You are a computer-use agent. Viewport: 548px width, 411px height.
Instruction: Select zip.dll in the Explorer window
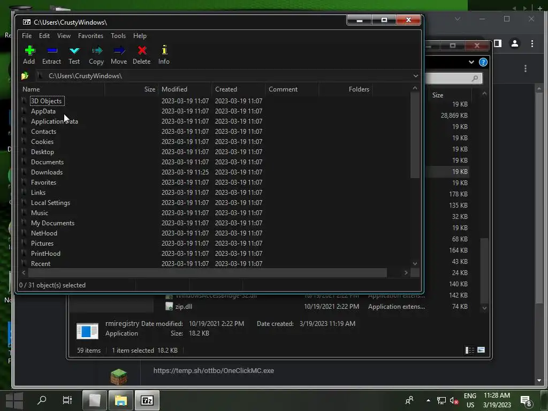[184, 307]
